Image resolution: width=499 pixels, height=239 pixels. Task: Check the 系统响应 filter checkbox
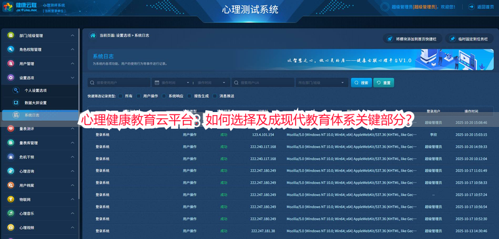click(164, 96)
